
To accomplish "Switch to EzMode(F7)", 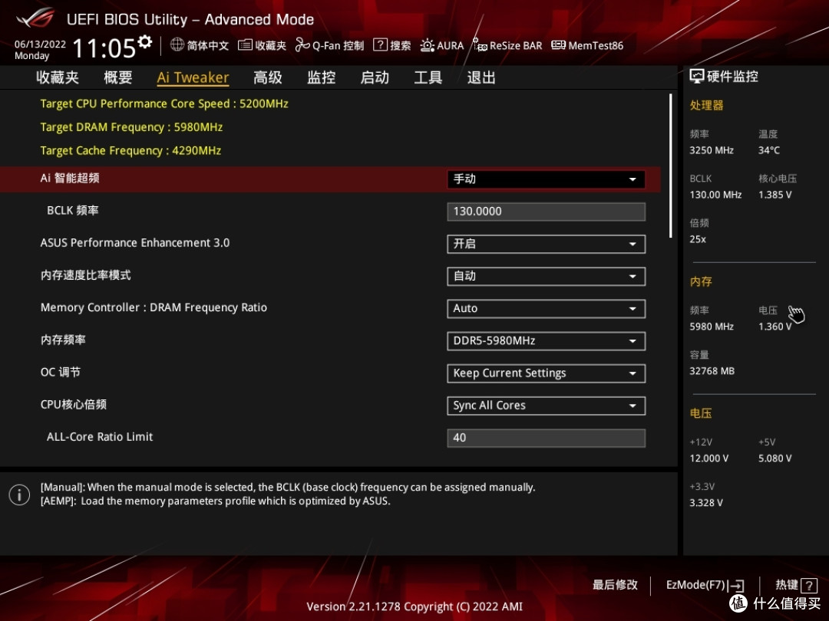I will coord(705,585).
